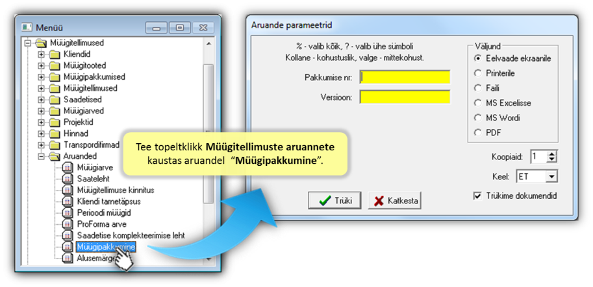Select the Müügipakkumine report item

[x=106, y=247]
